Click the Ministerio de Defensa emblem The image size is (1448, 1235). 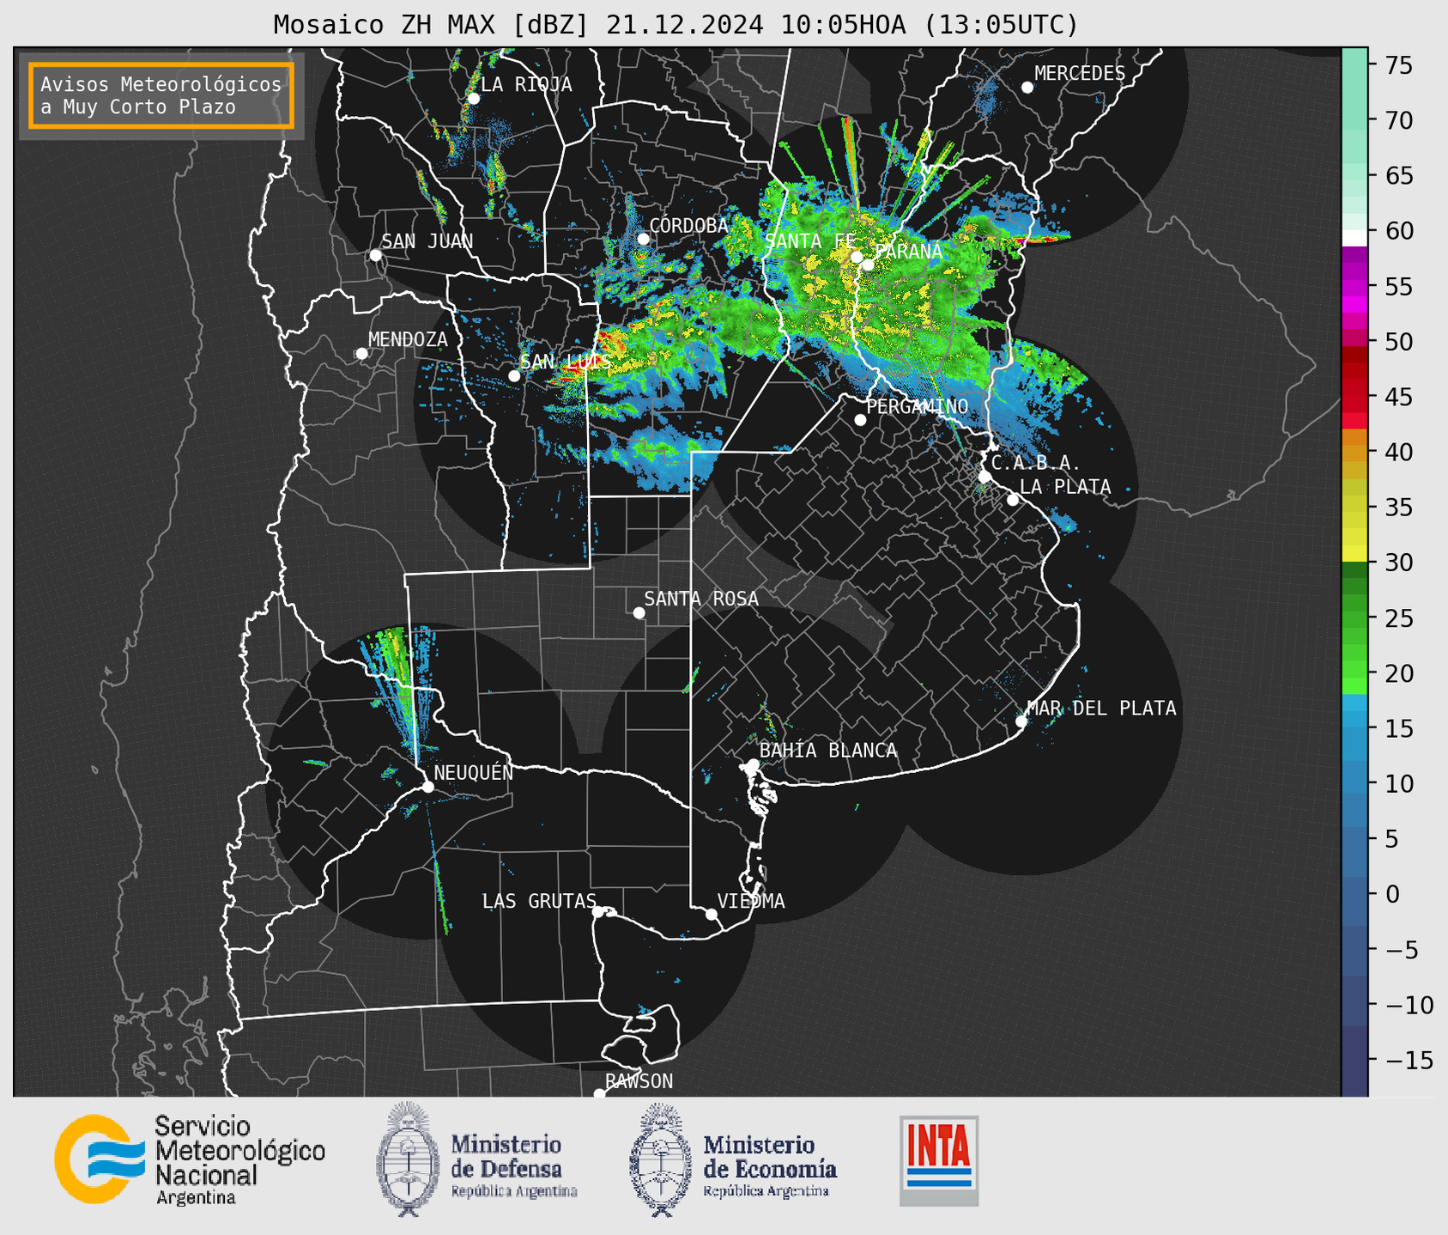click(x=406, y=1159)
